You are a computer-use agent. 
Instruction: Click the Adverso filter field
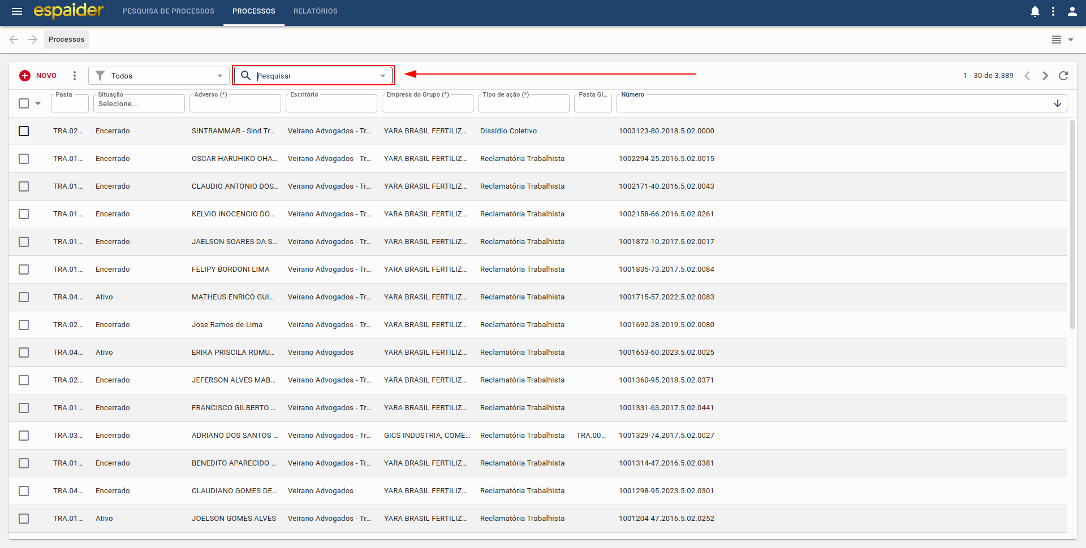(235, 103)
